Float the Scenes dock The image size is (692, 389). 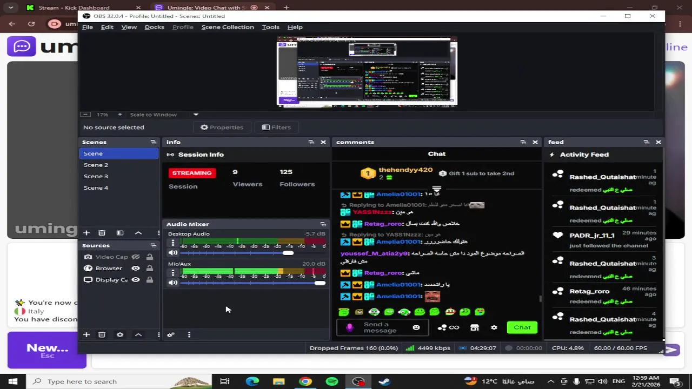point(154,142)
